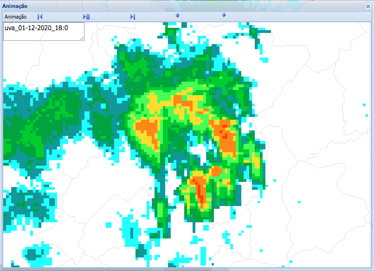
Task: Click the text area's resize handle
Action: point(82,38)
